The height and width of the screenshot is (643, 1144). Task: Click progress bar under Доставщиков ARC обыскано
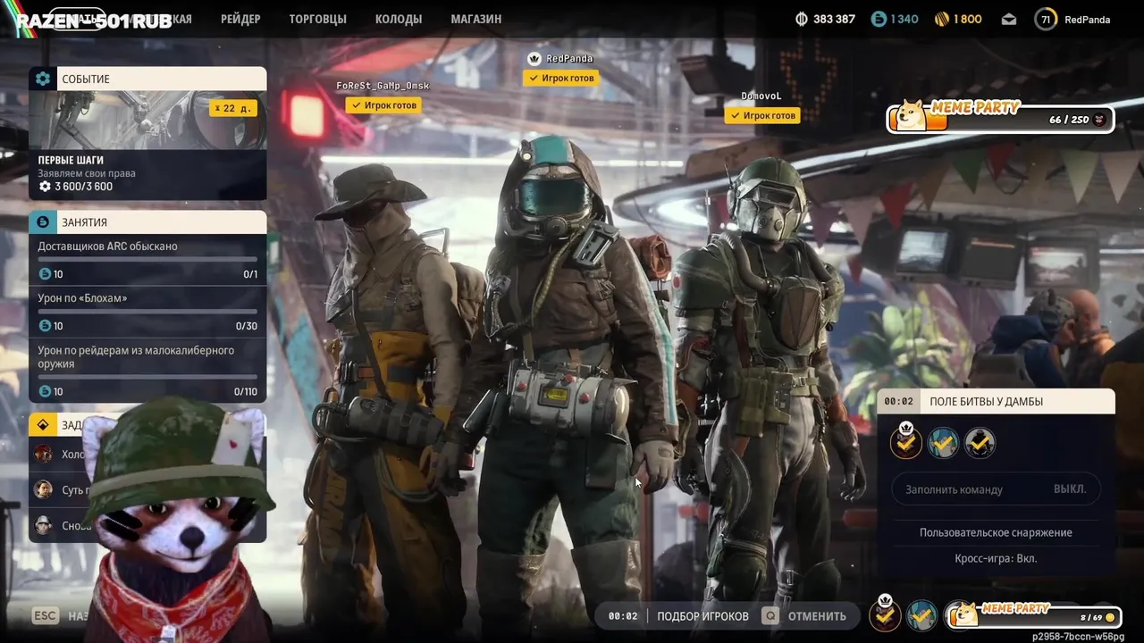147,260
